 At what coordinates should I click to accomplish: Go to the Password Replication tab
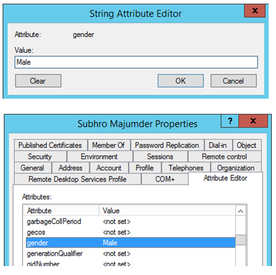pyautogui.click(x=167, y=145)
